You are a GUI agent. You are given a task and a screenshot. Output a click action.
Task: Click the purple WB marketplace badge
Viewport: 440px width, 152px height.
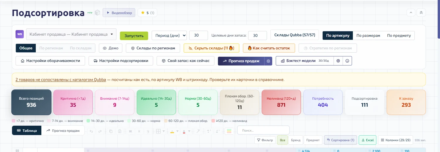(x=20, y=34)
